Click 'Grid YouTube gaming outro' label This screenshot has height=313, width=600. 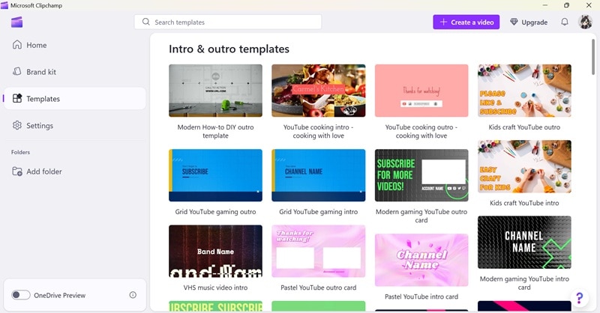(215, 211)
